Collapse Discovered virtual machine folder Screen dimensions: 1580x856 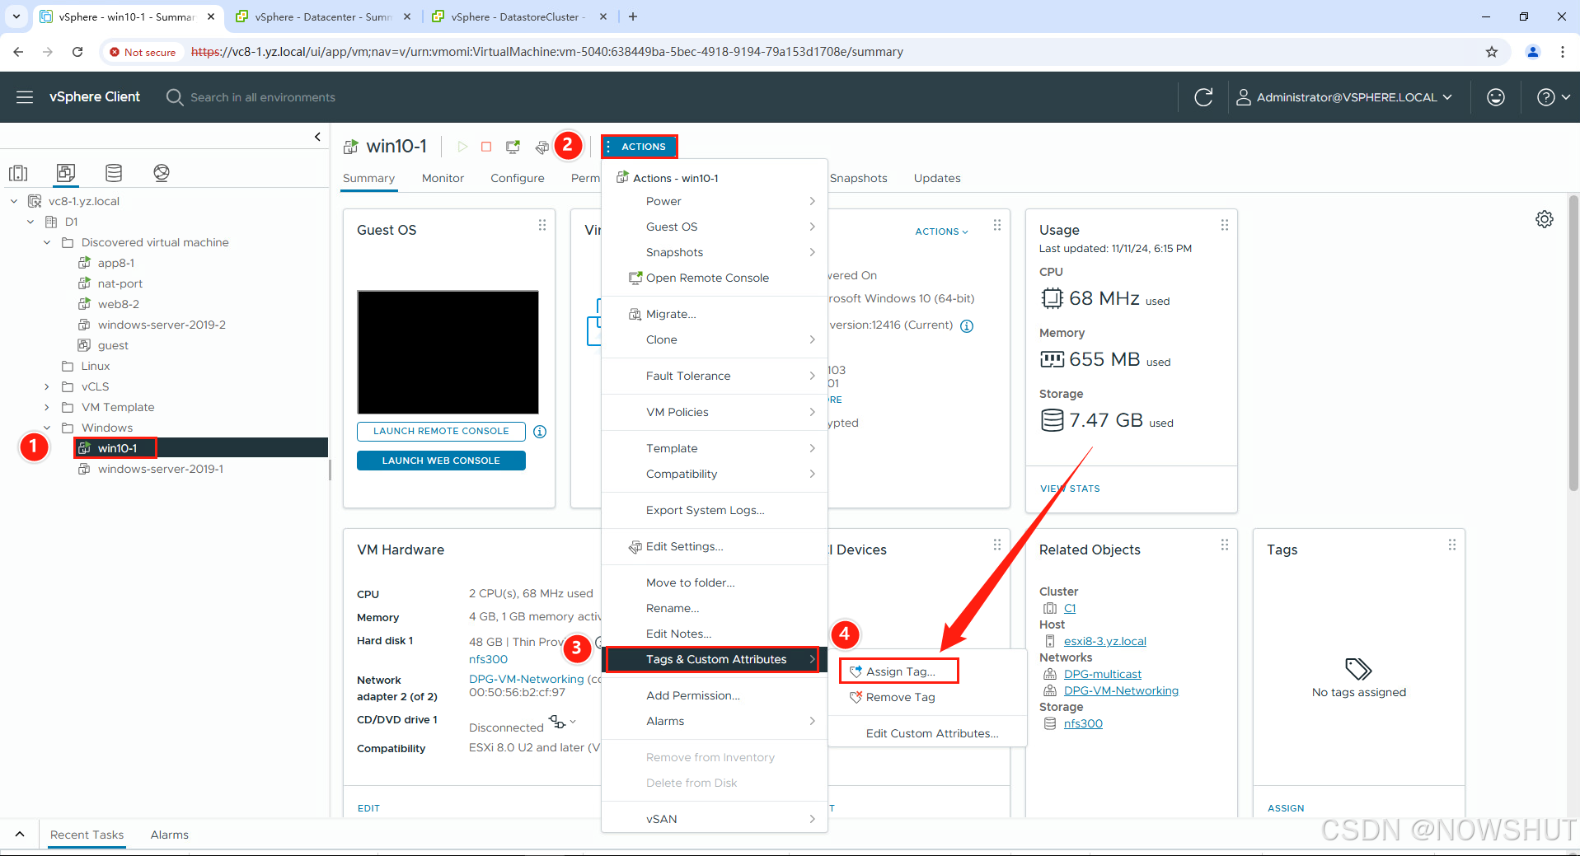[47, 242]
